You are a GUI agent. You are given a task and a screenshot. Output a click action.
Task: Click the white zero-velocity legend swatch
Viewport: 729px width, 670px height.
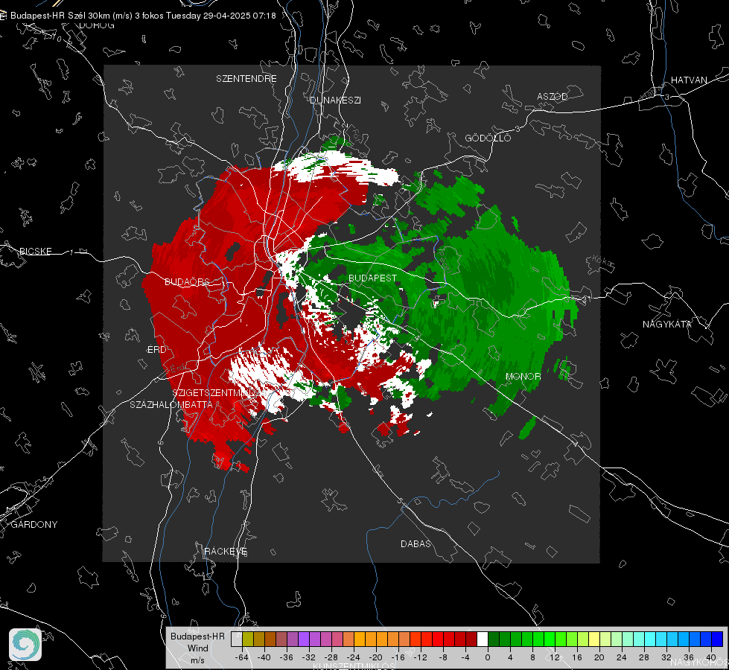(x=483, y=639)
